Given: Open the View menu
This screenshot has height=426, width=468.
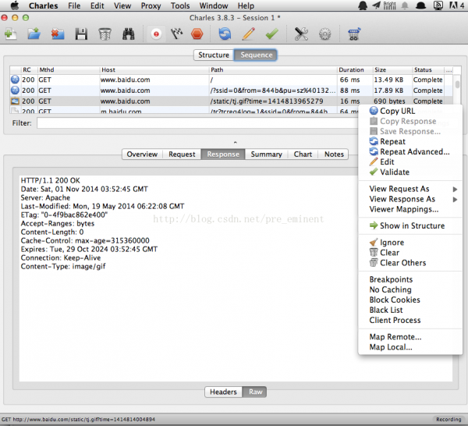Looking at the screenshot, I should click(x=122, y=5).
